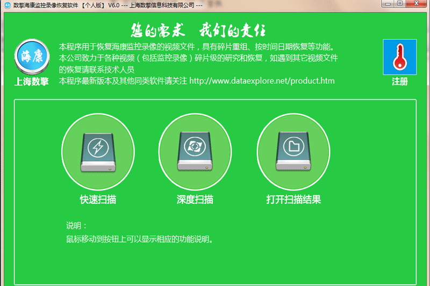Click the description line starting 本程序用于恢复海康监控录像
The height and width of the screenshot is (286, 430).
click(x=197, y=47)
